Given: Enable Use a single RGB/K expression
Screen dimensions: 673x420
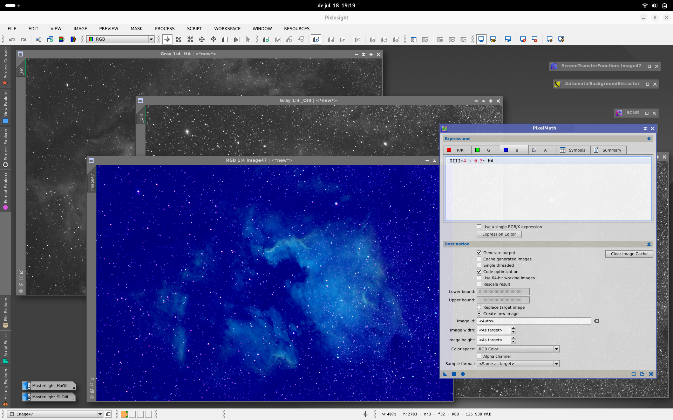Looking at the screenshot, I should (479, 227).
